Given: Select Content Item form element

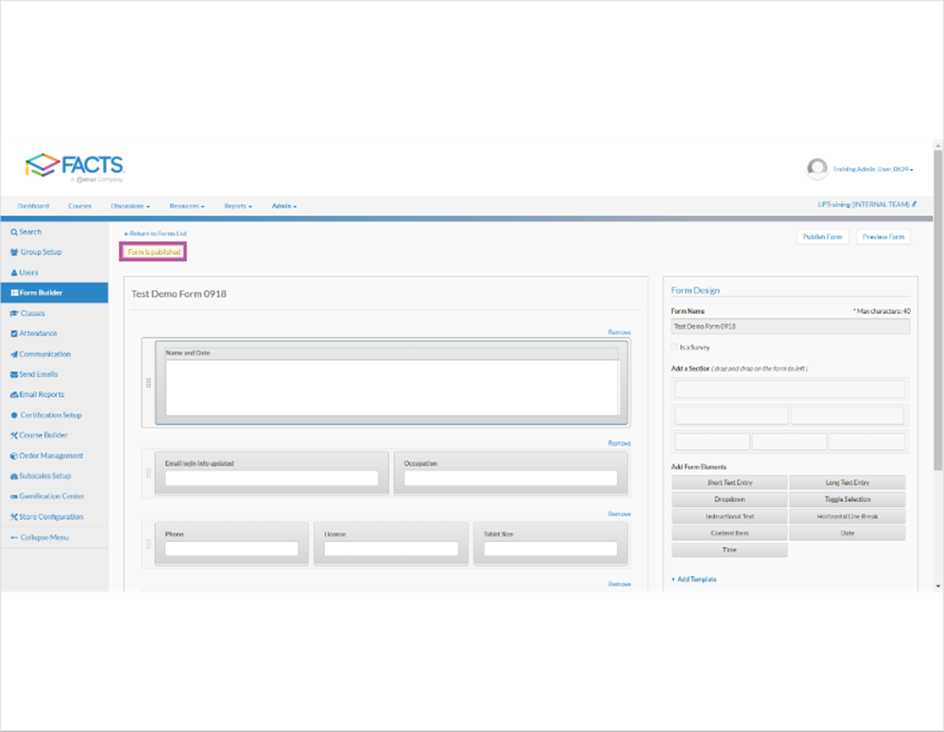Looking at the screenshot, I should 730,534.
